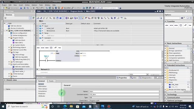This screenshot has height=109, width=194.
Task: Click File Explorer on Windows taskbar
Action: (71, 106)
